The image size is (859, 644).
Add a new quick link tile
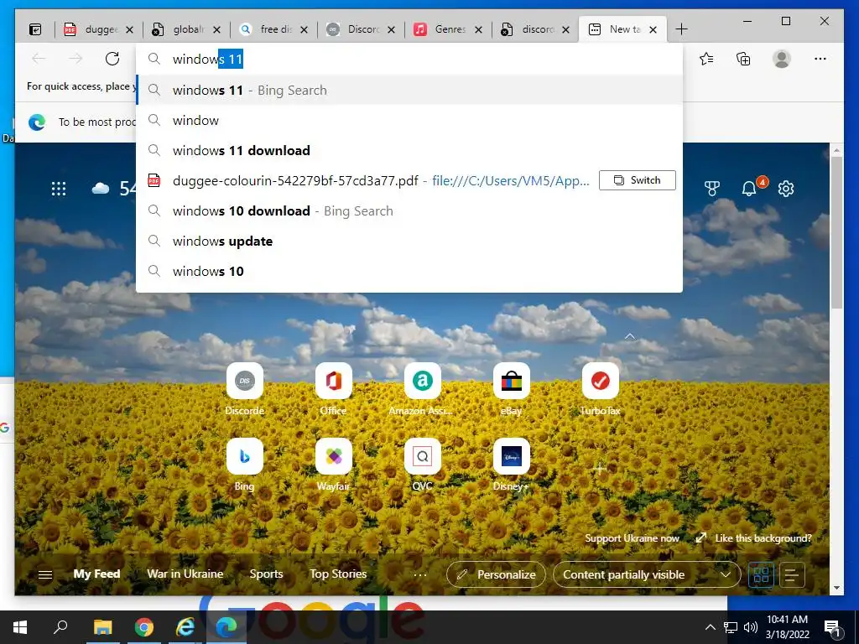pos(600,468)
